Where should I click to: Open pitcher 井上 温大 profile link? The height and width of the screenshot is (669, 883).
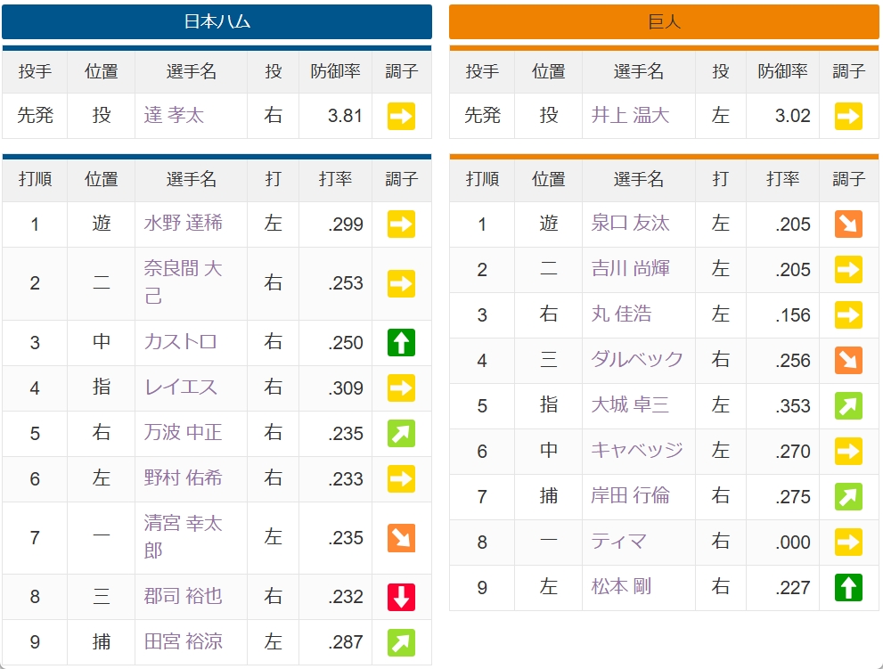[x=630, y=115]
